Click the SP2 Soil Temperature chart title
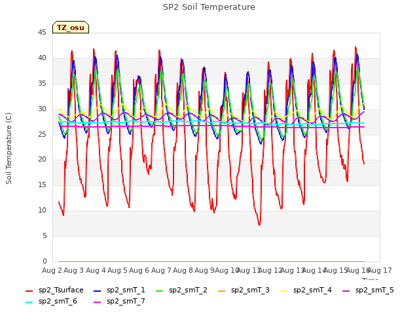The image size is (419, 314). (209, 7)
